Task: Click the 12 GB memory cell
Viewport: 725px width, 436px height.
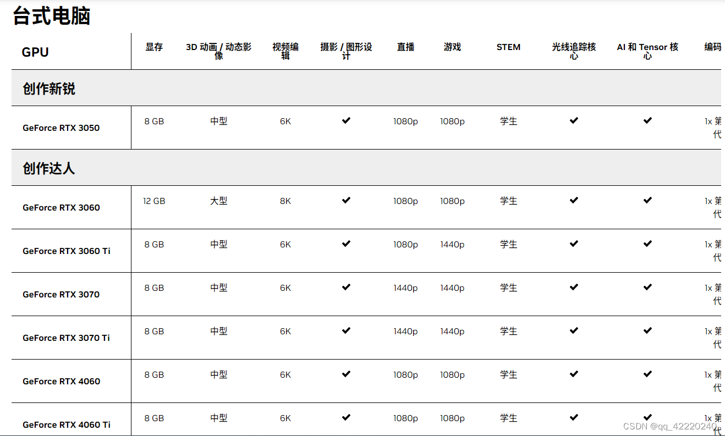Action: pyautogui.click(x=154, y=201)
